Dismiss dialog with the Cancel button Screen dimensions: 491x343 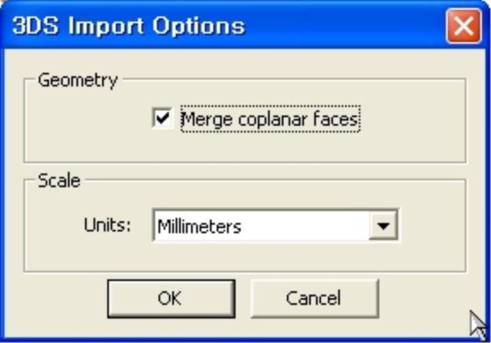coord(315,299)
